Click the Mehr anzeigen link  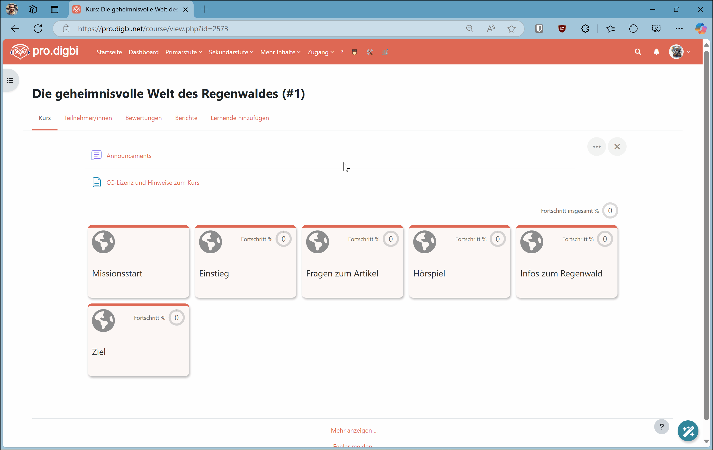point(354,430)
